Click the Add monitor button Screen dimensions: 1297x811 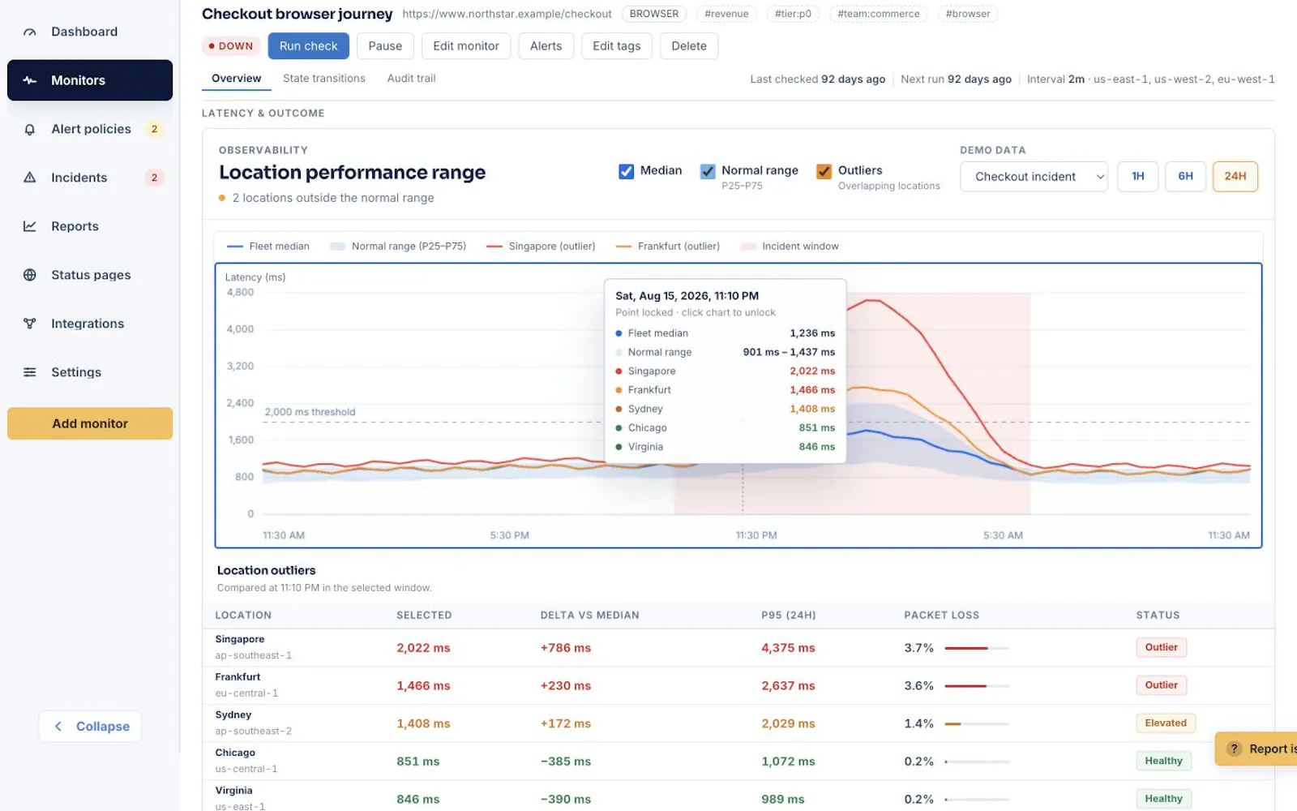pyautogui.click(x=90, y=423)
